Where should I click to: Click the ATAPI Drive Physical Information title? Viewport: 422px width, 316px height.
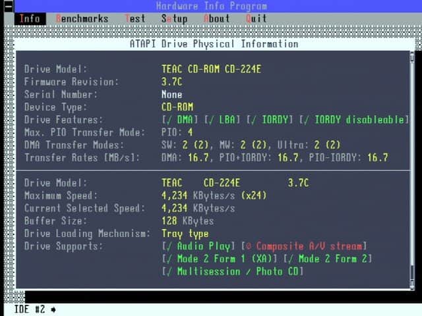[214, 44]
